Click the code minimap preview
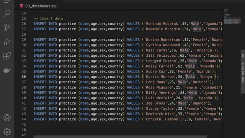Screen dimensions: 245x138 (232, 17)
